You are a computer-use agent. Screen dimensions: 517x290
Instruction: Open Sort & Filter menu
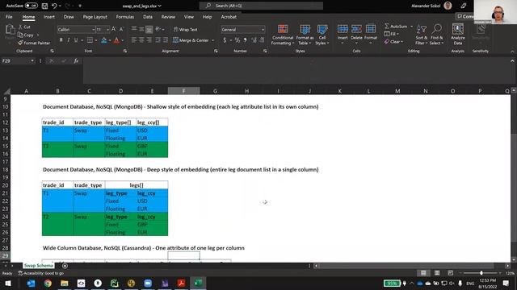pyautogui.click(x=421, y=35)
